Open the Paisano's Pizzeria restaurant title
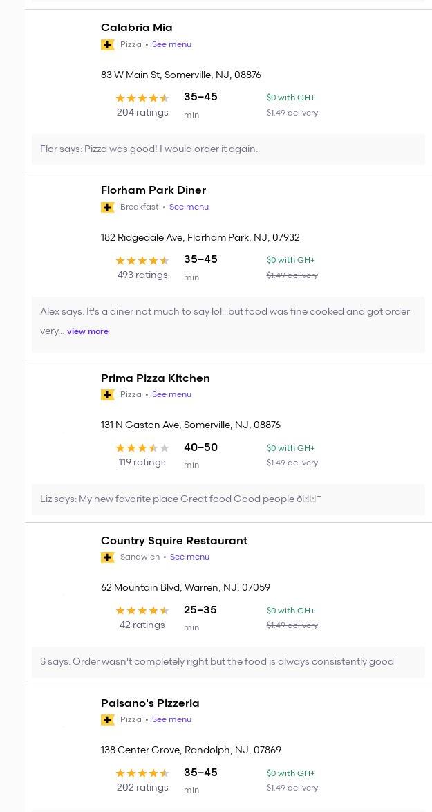 click(150, 703)
